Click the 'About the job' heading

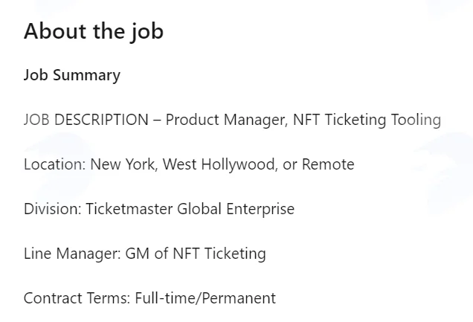click(94, 31)
